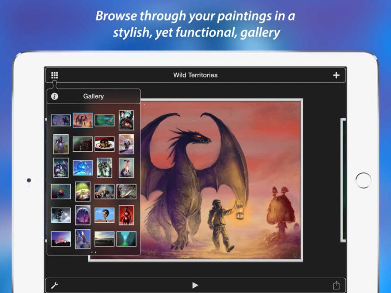391x293 pixels.
Task: Tap the info icon on the Gallery panel
Action: (55, 95)
